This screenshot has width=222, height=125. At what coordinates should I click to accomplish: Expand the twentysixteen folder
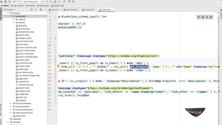(x=11, y=107)
